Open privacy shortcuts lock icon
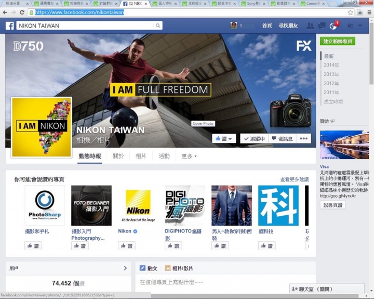The image size is (374, 299). [351, 25]
